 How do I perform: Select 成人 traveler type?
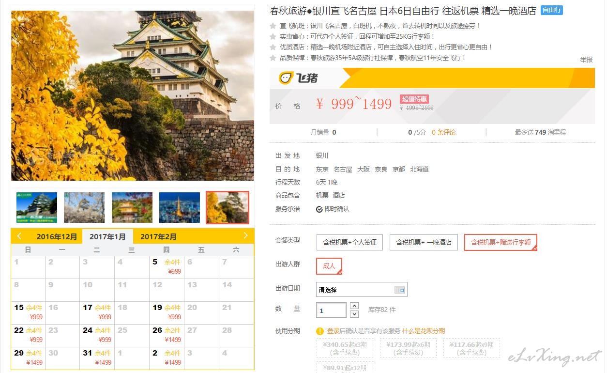click(329, 266)
